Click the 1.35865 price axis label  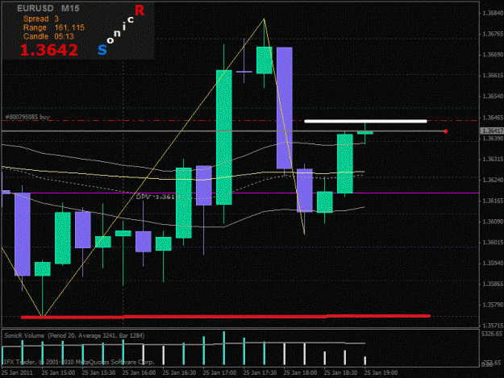click(x=493, y=284)
